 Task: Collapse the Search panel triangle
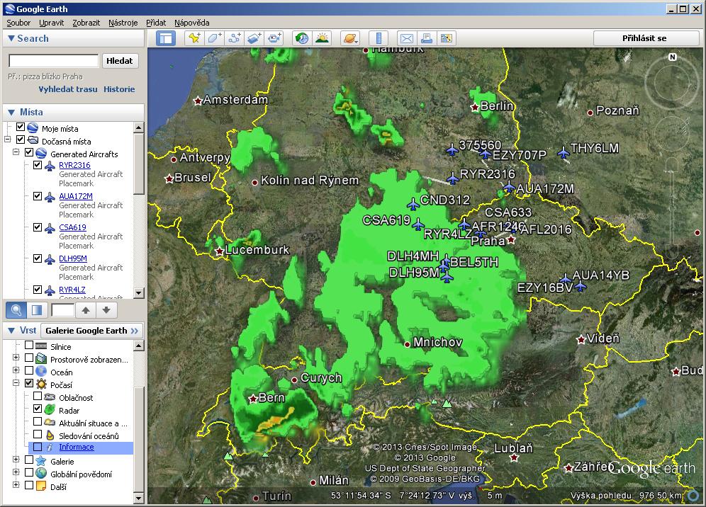coord(11,39)
